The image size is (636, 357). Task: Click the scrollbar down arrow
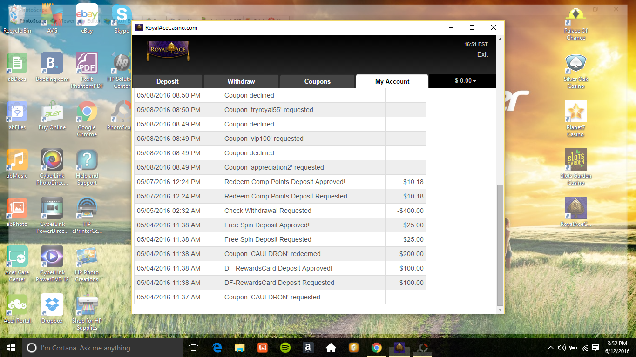501,310
